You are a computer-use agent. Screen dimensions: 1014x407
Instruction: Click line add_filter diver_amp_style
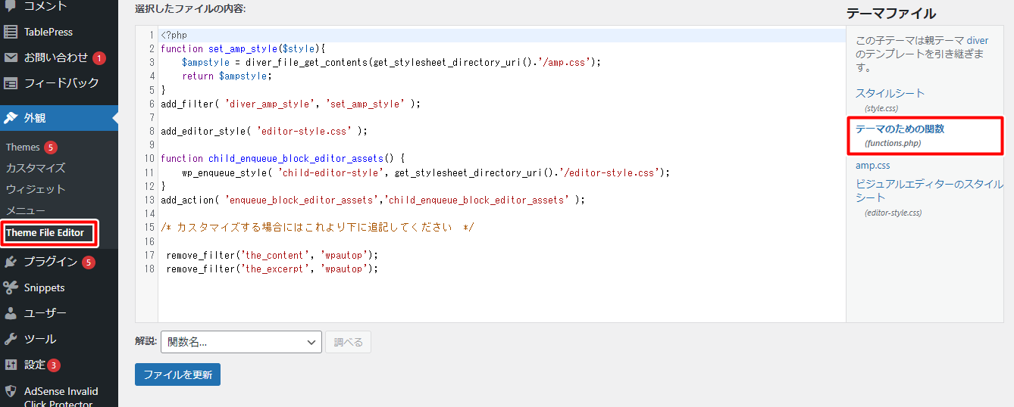[290, 104]
